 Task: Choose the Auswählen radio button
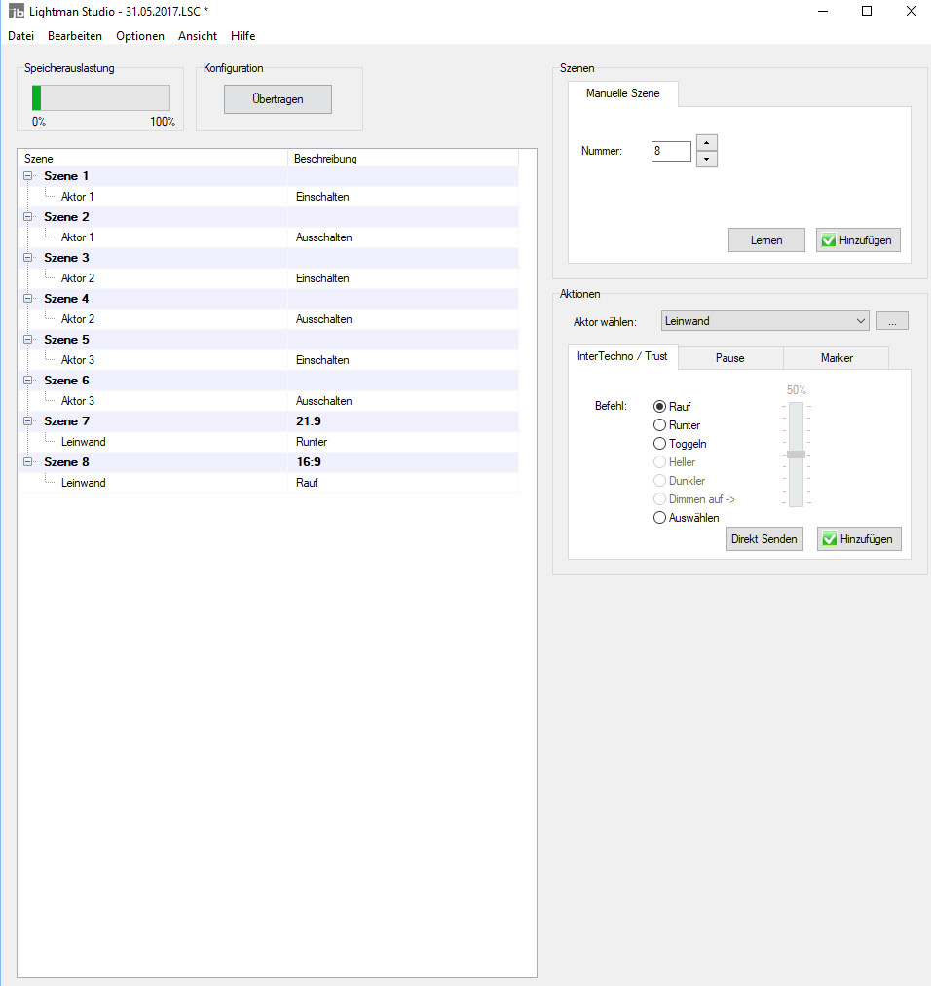pyautogui.click(x=660, y=518)
